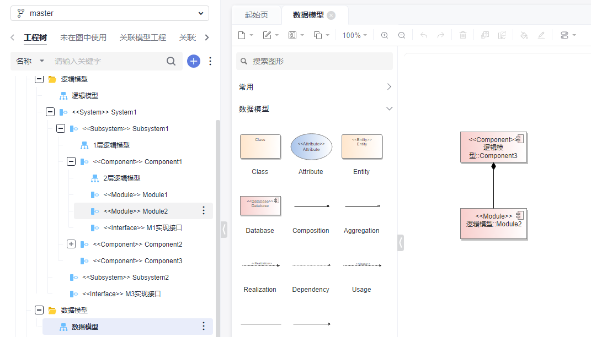
Task: Switch to the 工程树 tab
Action: tap(35, 37)
